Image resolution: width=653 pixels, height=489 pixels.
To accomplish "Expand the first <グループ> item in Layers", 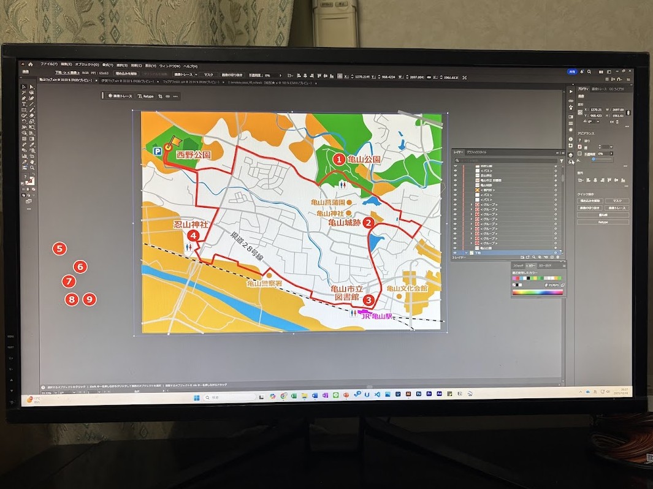I will pyautogui.click(x=471, y=205).
